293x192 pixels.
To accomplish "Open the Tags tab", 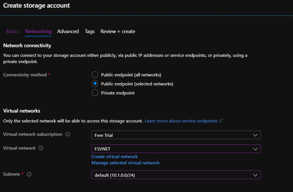I will (90, 31).
